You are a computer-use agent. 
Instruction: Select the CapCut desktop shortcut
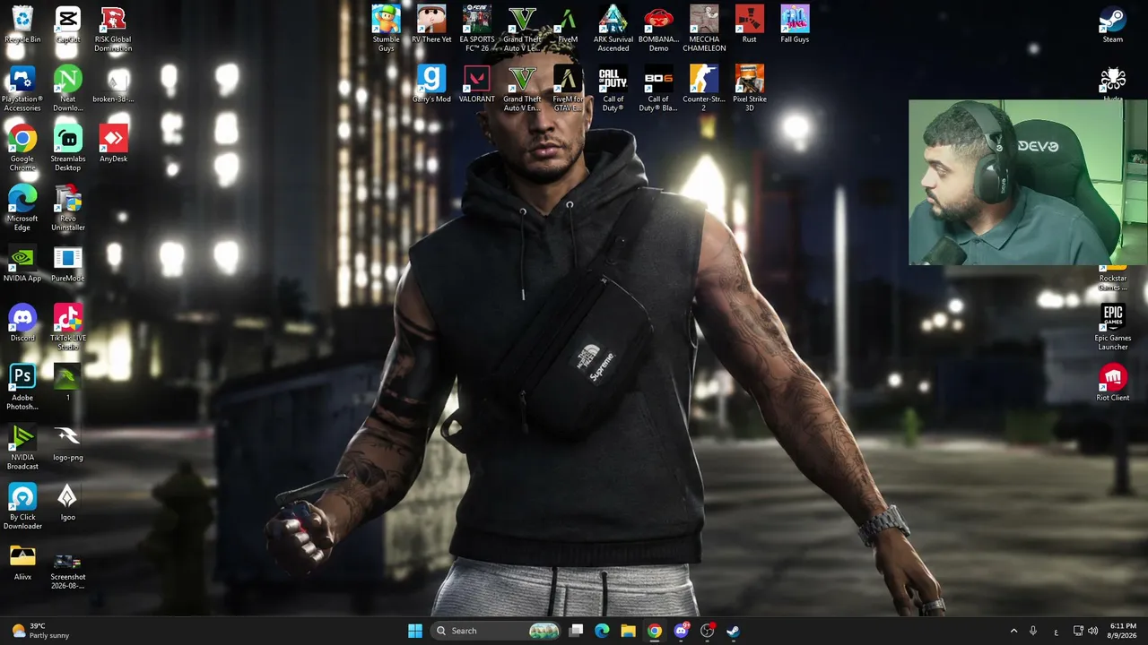[68, 25]
